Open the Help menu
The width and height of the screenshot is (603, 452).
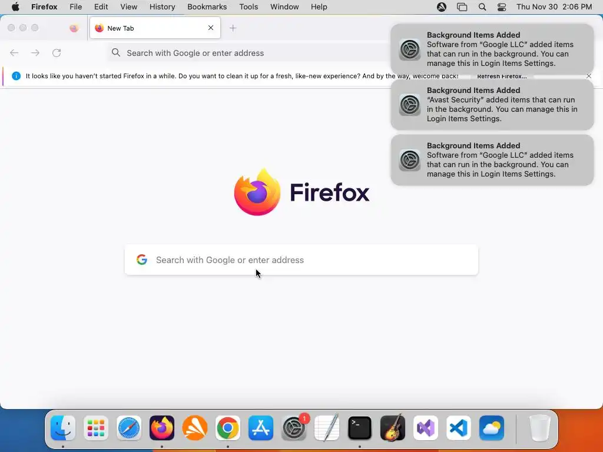point(319,6)
